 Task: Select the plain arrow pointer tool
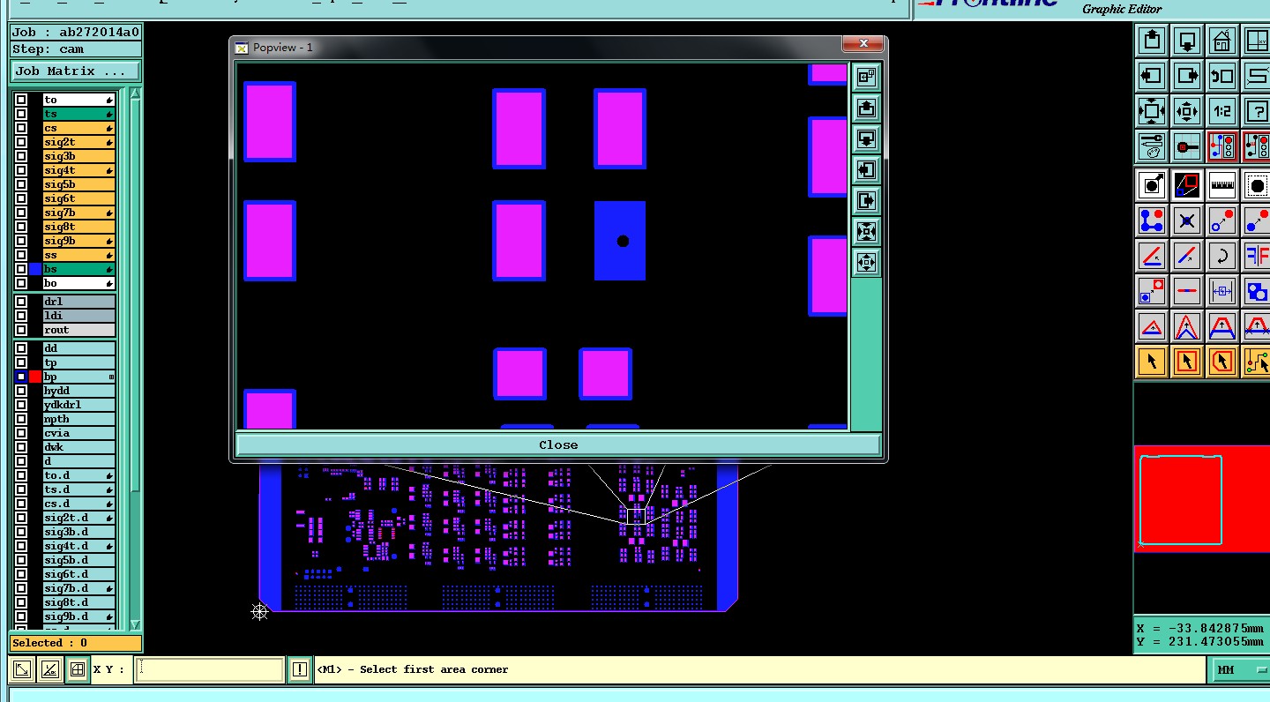pyautogui.click(x=1152, y=362)
